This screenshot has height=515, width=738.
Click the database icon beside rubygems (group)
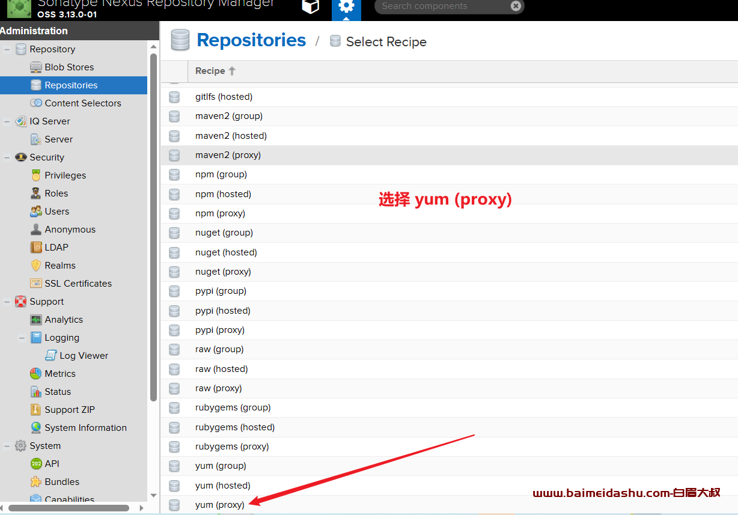click(x=174, y=407)
